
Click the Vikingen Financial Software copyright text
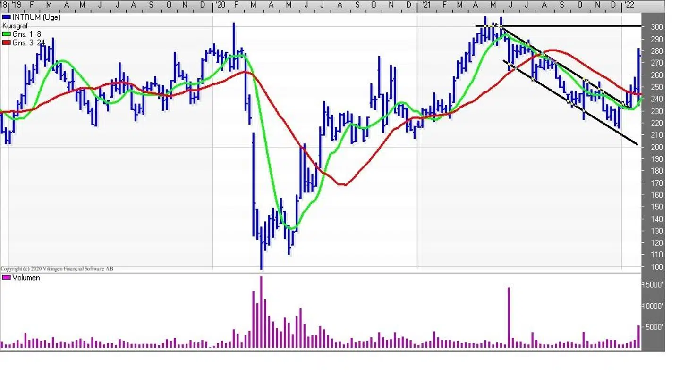57,269
